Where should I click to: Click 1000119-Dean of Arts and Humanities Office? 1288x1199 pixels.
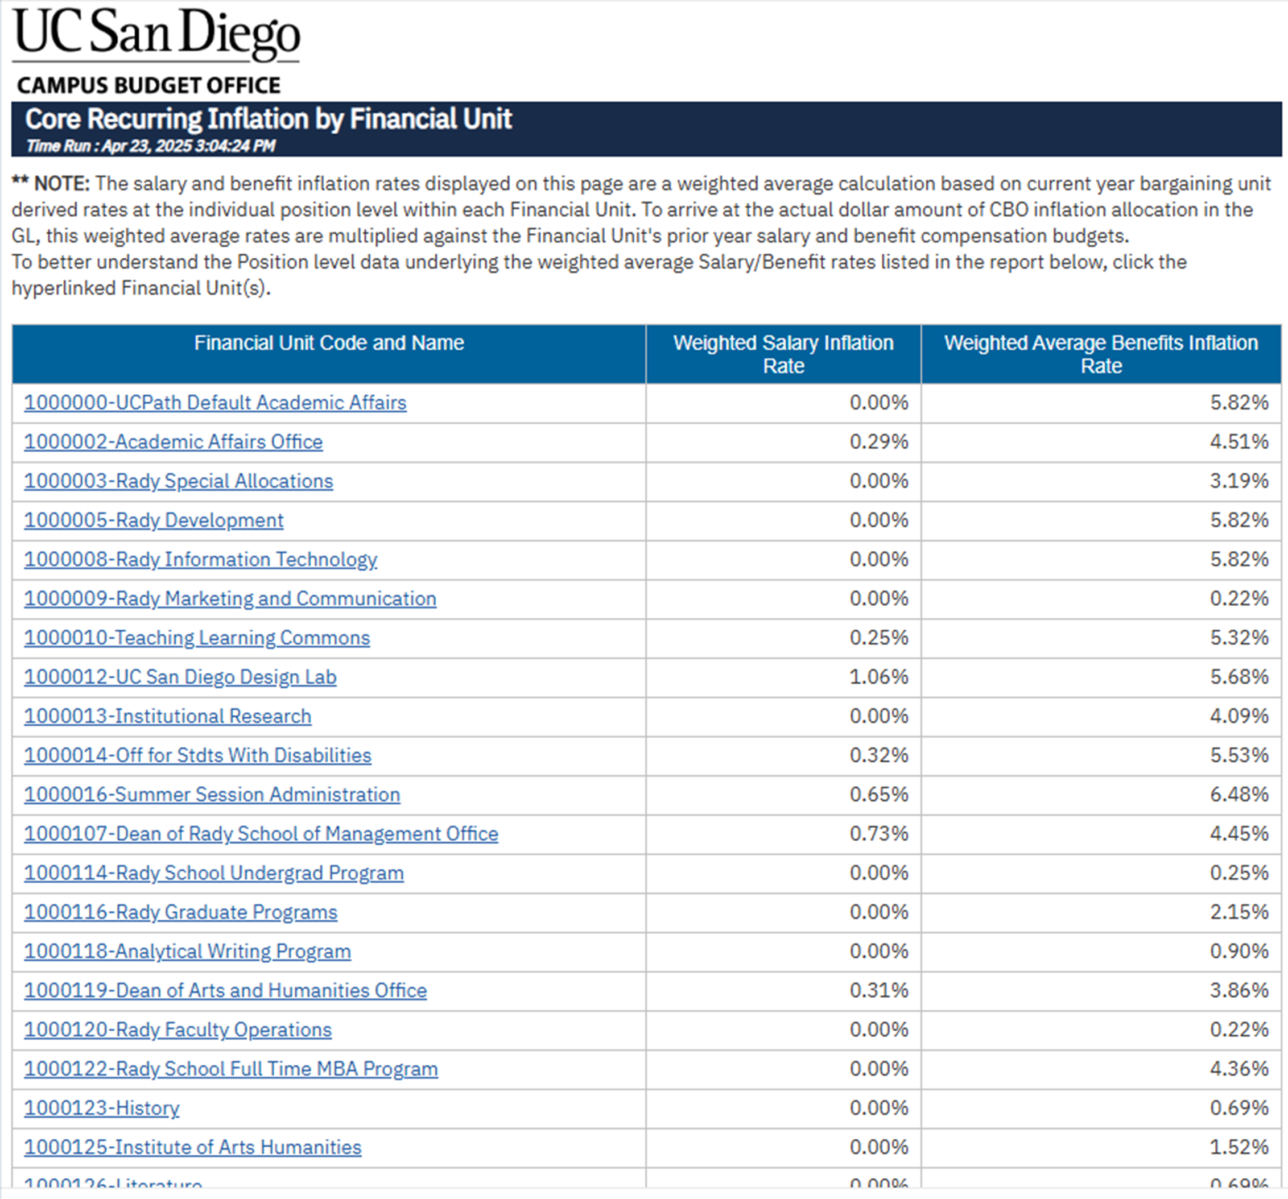(225, 990)
